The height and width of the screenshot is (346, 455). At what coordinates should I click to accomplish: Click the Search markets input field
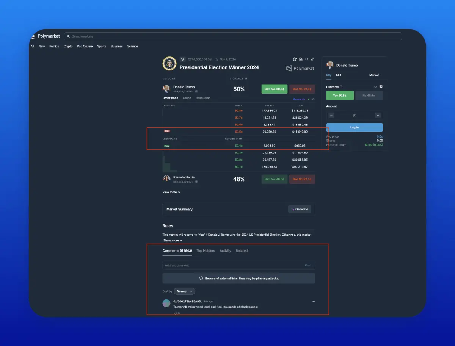point(233,36)
